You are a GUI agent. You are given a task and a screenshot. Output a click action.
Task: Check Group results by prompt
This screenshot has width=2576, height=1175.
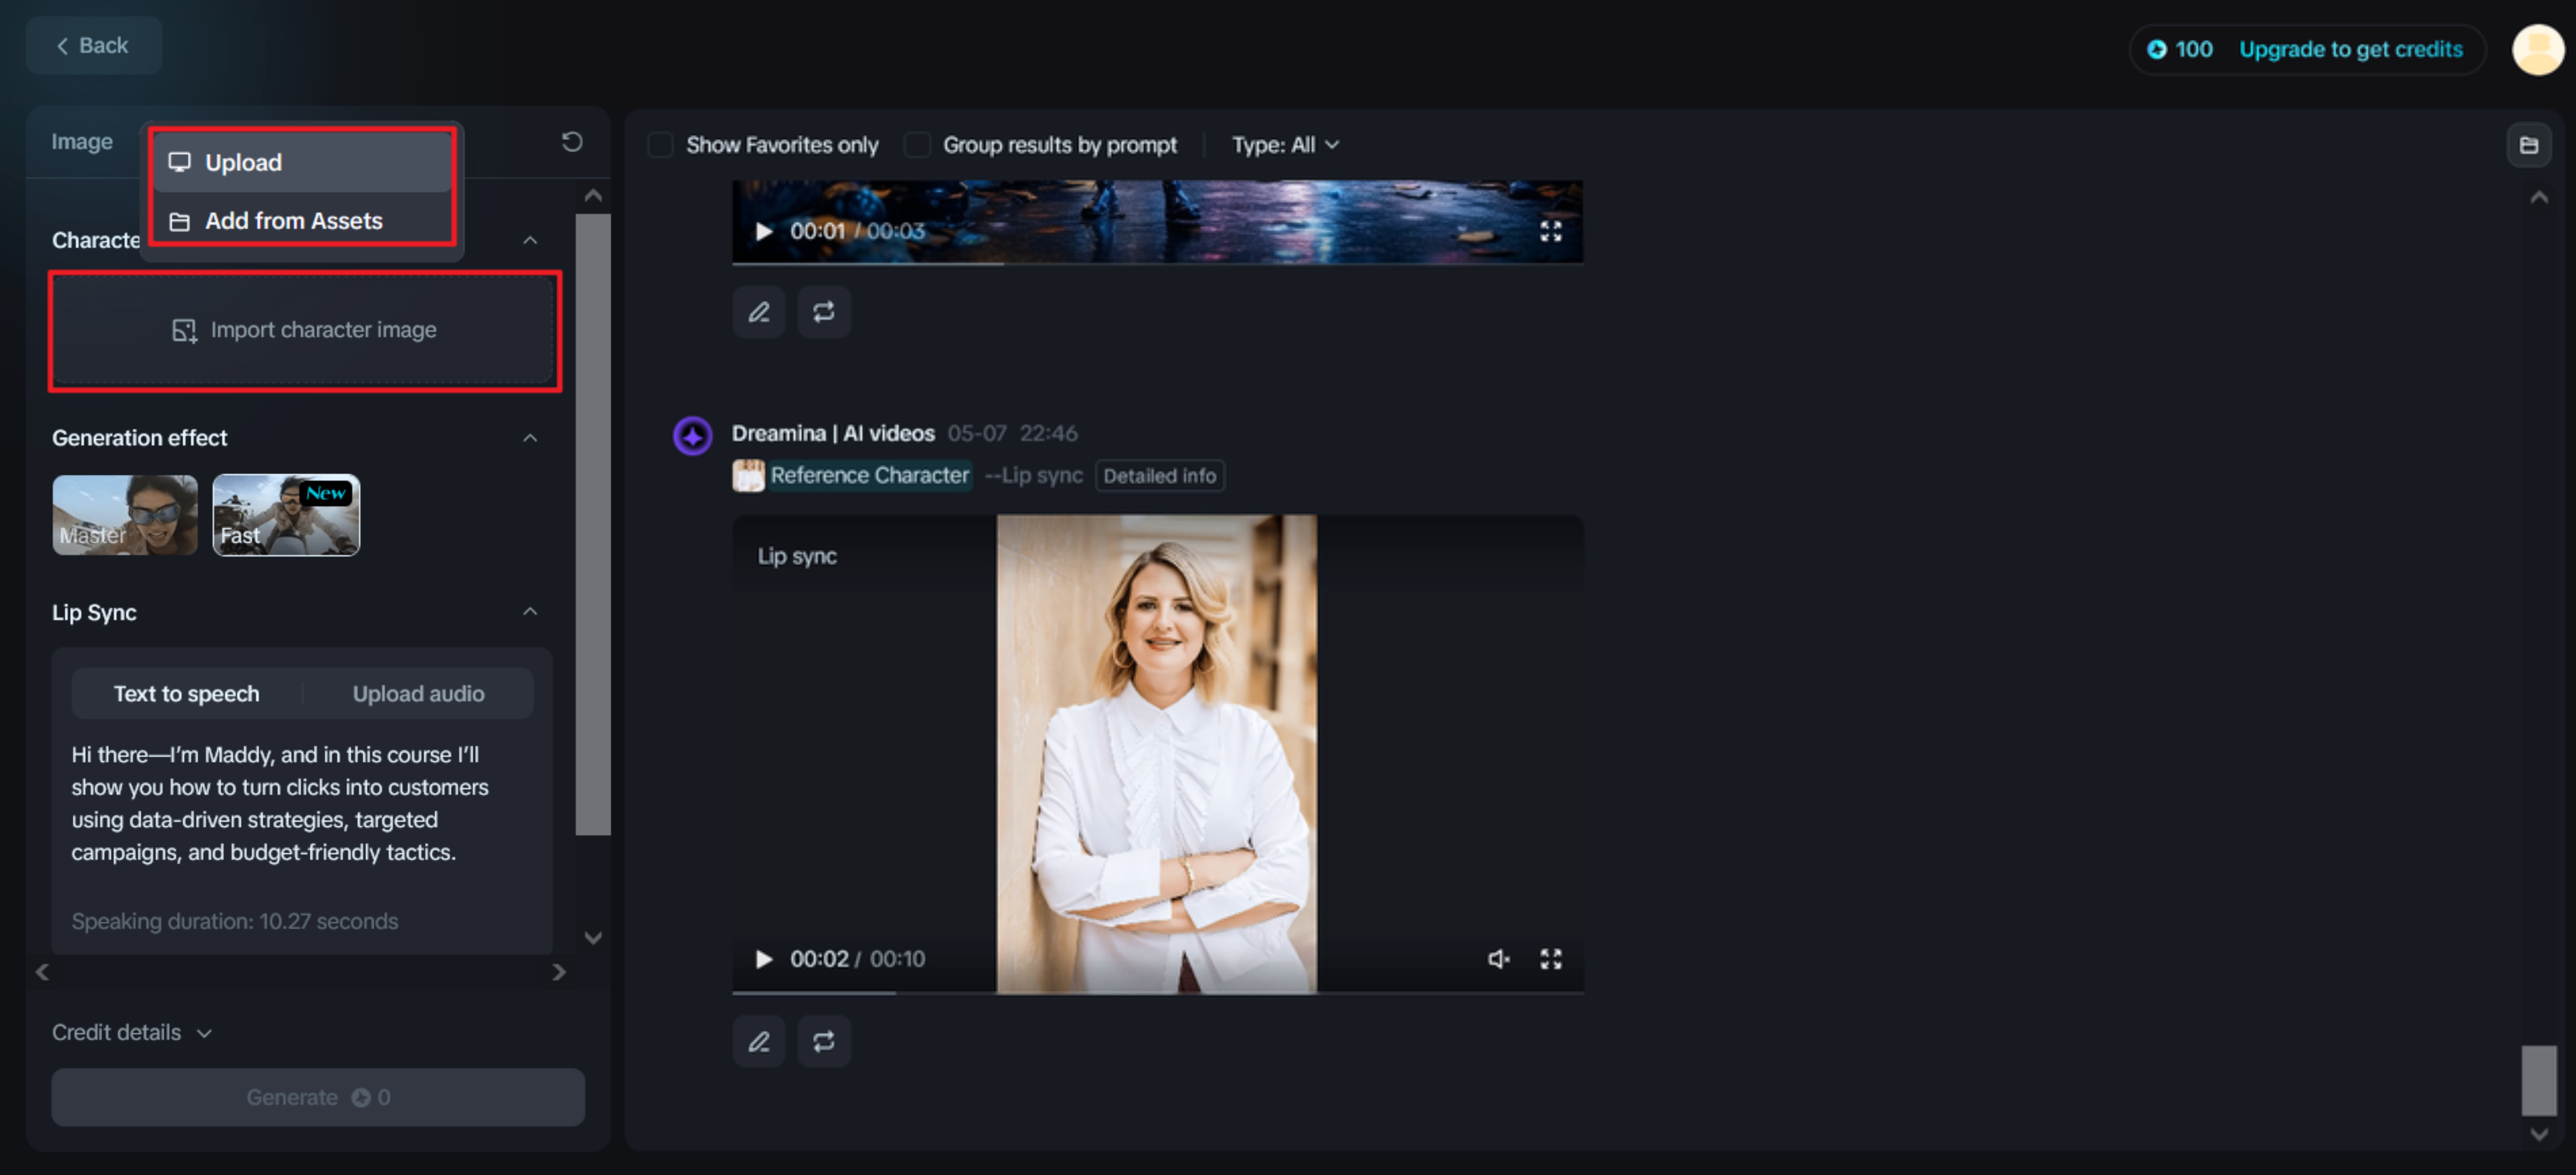click(916, 145)
